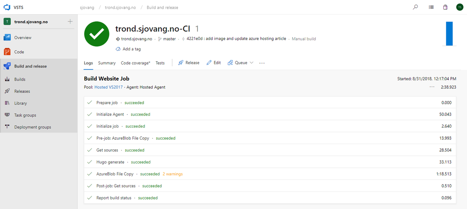Click the Edit button label
The image size is (467, 209).
(217, 63)
